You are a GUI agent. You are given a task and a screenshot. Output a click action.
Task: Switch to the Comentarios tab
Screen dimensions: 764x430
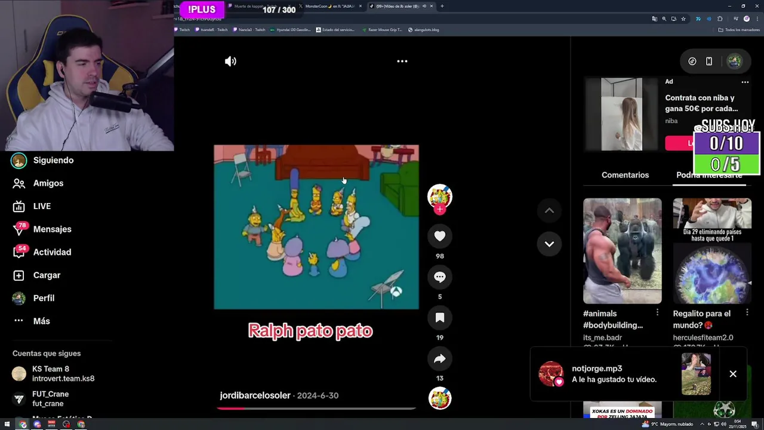[x=625, y=175]
